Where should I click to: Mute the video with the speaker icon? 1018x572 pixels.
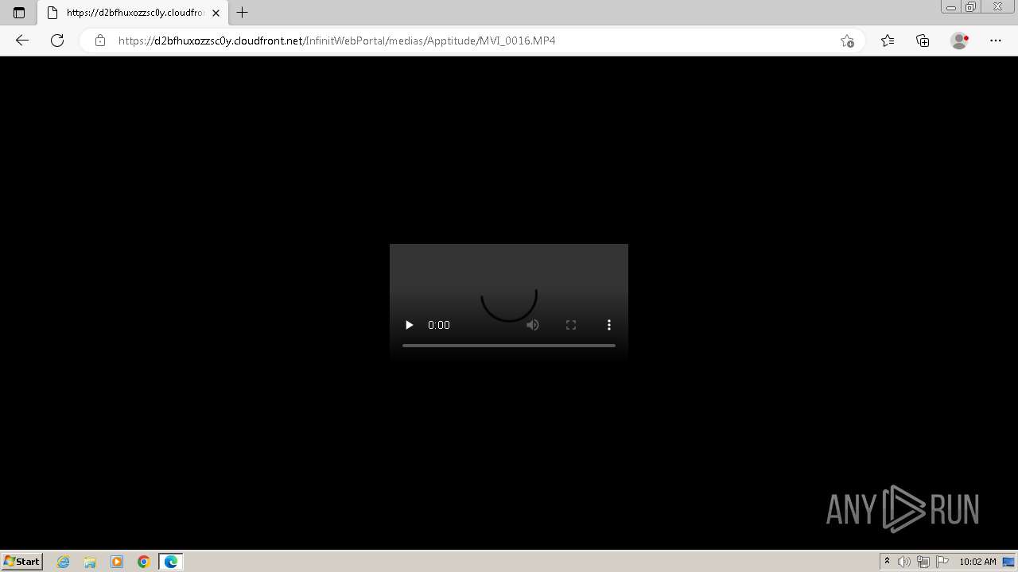click(533, 325)
